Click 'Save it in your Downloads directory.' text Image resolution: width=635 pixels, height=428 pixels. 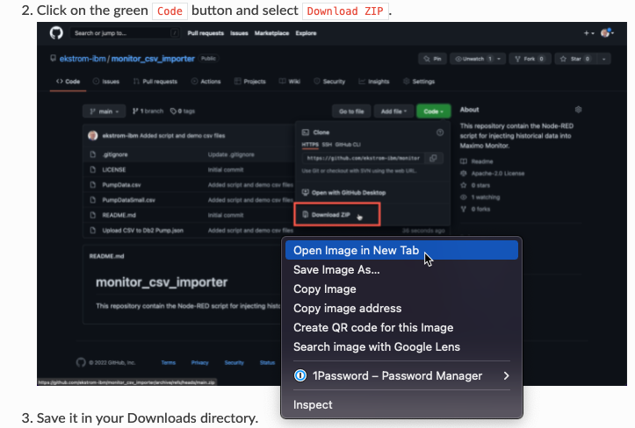(x=147, y=417)
